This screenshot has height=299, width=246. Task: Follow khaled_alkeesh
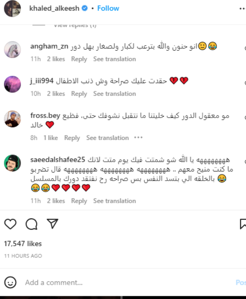click(108, 8)
